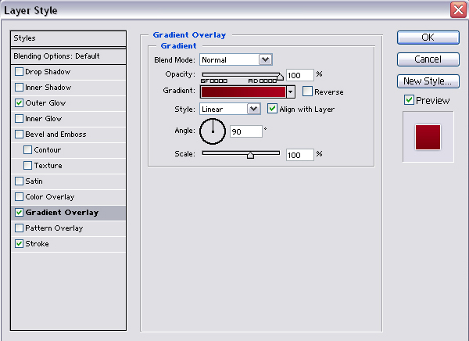Click the angle dial control
Viewport: 469px width, 341px height.
click(x=212, y=131)
